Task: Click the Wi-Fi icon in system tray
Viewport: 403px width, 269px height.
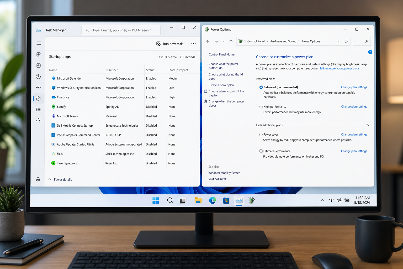Action: [x=331, y=200]
